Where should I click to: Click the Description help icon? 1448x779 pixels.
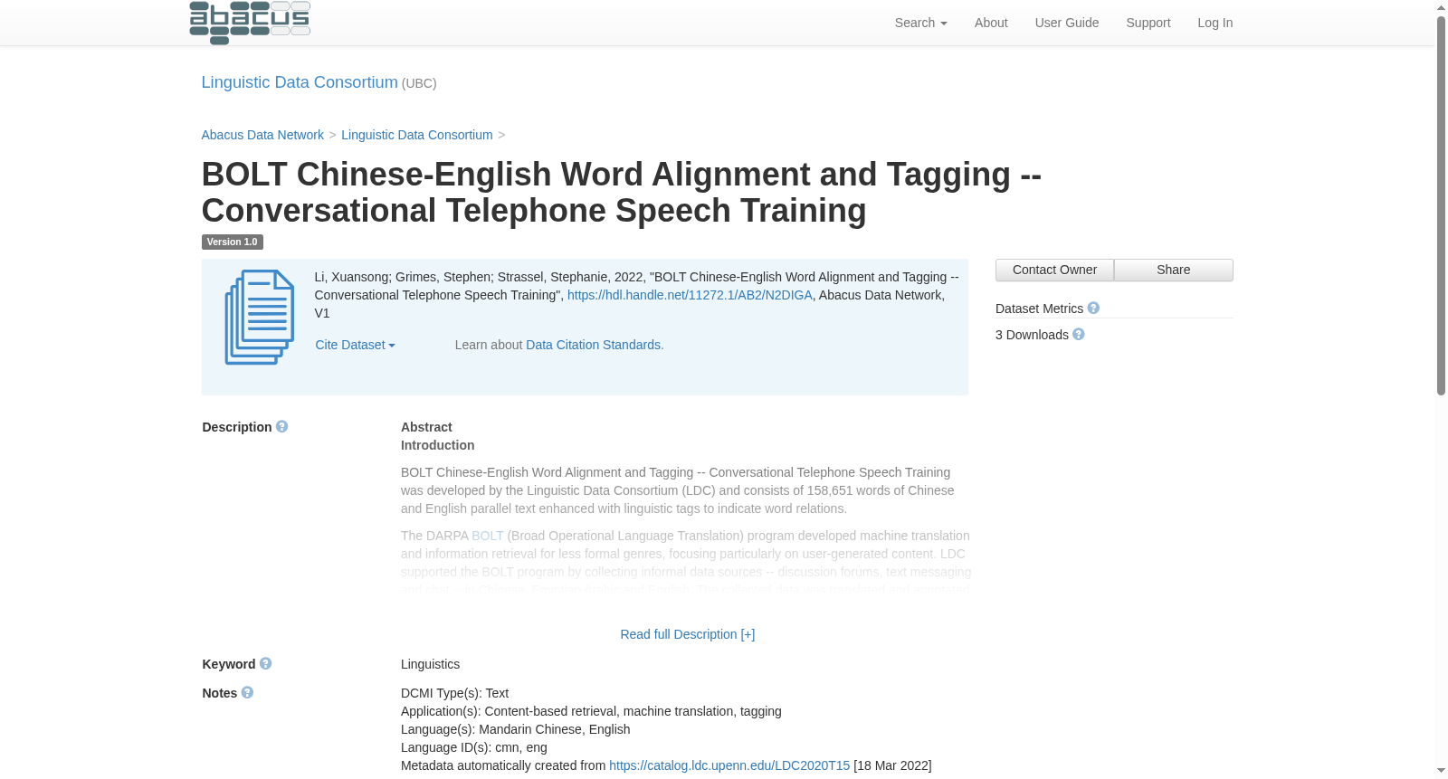point(281,426)
